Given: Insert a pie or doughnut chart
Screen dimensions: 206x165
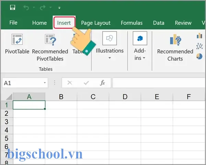Looking at the screenshot, I should point(199,56).
